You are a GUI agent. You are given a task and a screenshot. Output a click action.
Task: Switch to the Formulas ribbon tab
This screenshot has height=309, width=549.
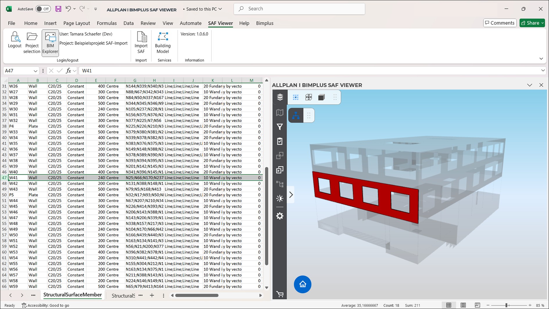click(x=107, y=23)
